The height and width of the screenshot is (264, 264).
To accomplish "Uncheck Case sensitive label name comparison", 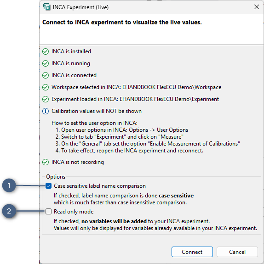I will click(x=49, y=186).
